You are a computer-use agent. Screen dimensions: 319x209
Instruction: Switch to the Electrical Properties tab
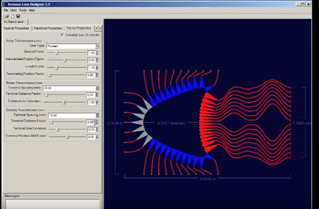48,28
